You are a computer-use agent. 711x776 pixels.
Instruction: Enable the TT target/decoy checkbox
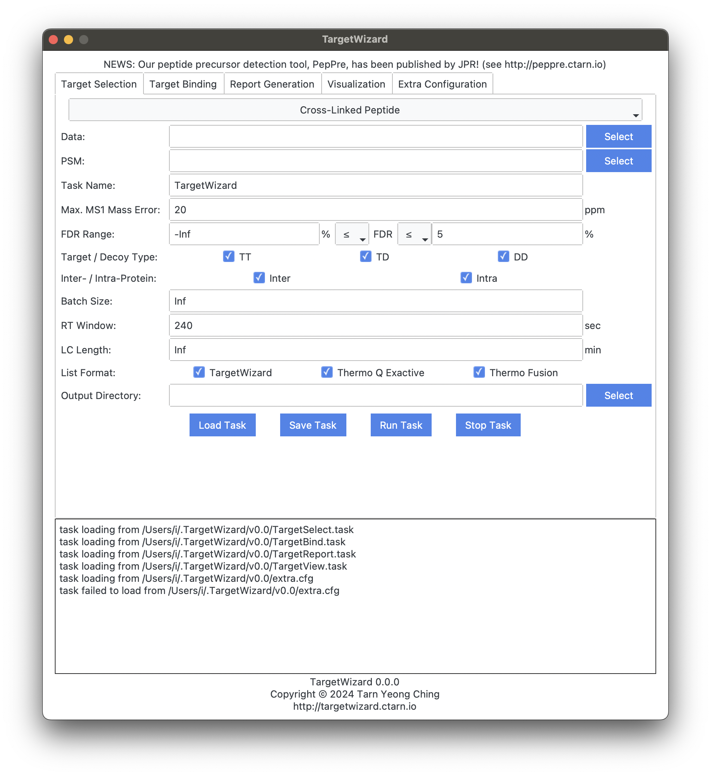click(229, 256)
